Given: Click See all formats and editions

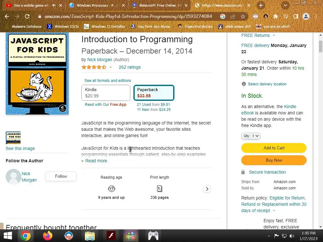Looking at the screenshot, I should [x=108, y=80].
